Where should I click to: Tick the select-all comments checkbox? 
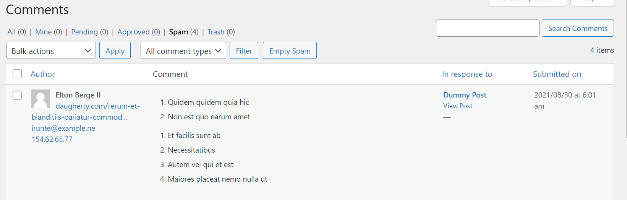pyautogui.click(x=17, y=74)
